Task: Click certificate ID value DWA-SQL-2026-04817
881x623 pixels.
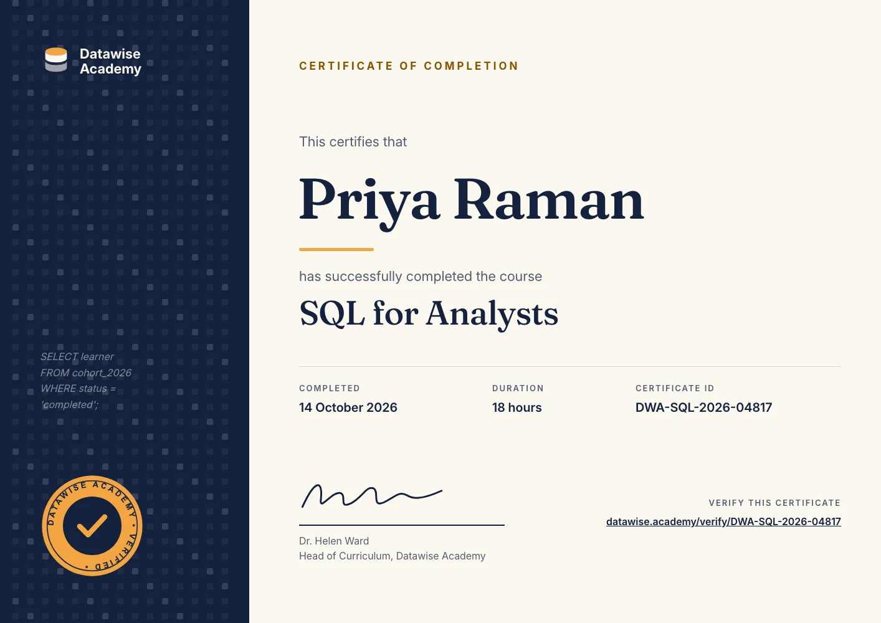Action: 704,407
